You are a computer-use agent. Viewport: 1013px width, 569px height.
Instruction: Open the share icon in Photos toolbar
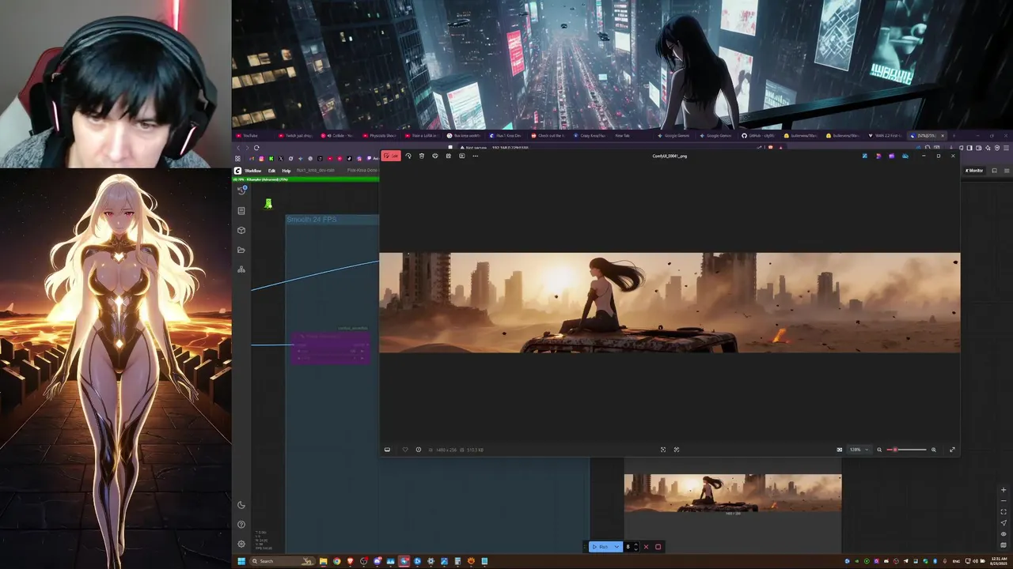[449, 156]
